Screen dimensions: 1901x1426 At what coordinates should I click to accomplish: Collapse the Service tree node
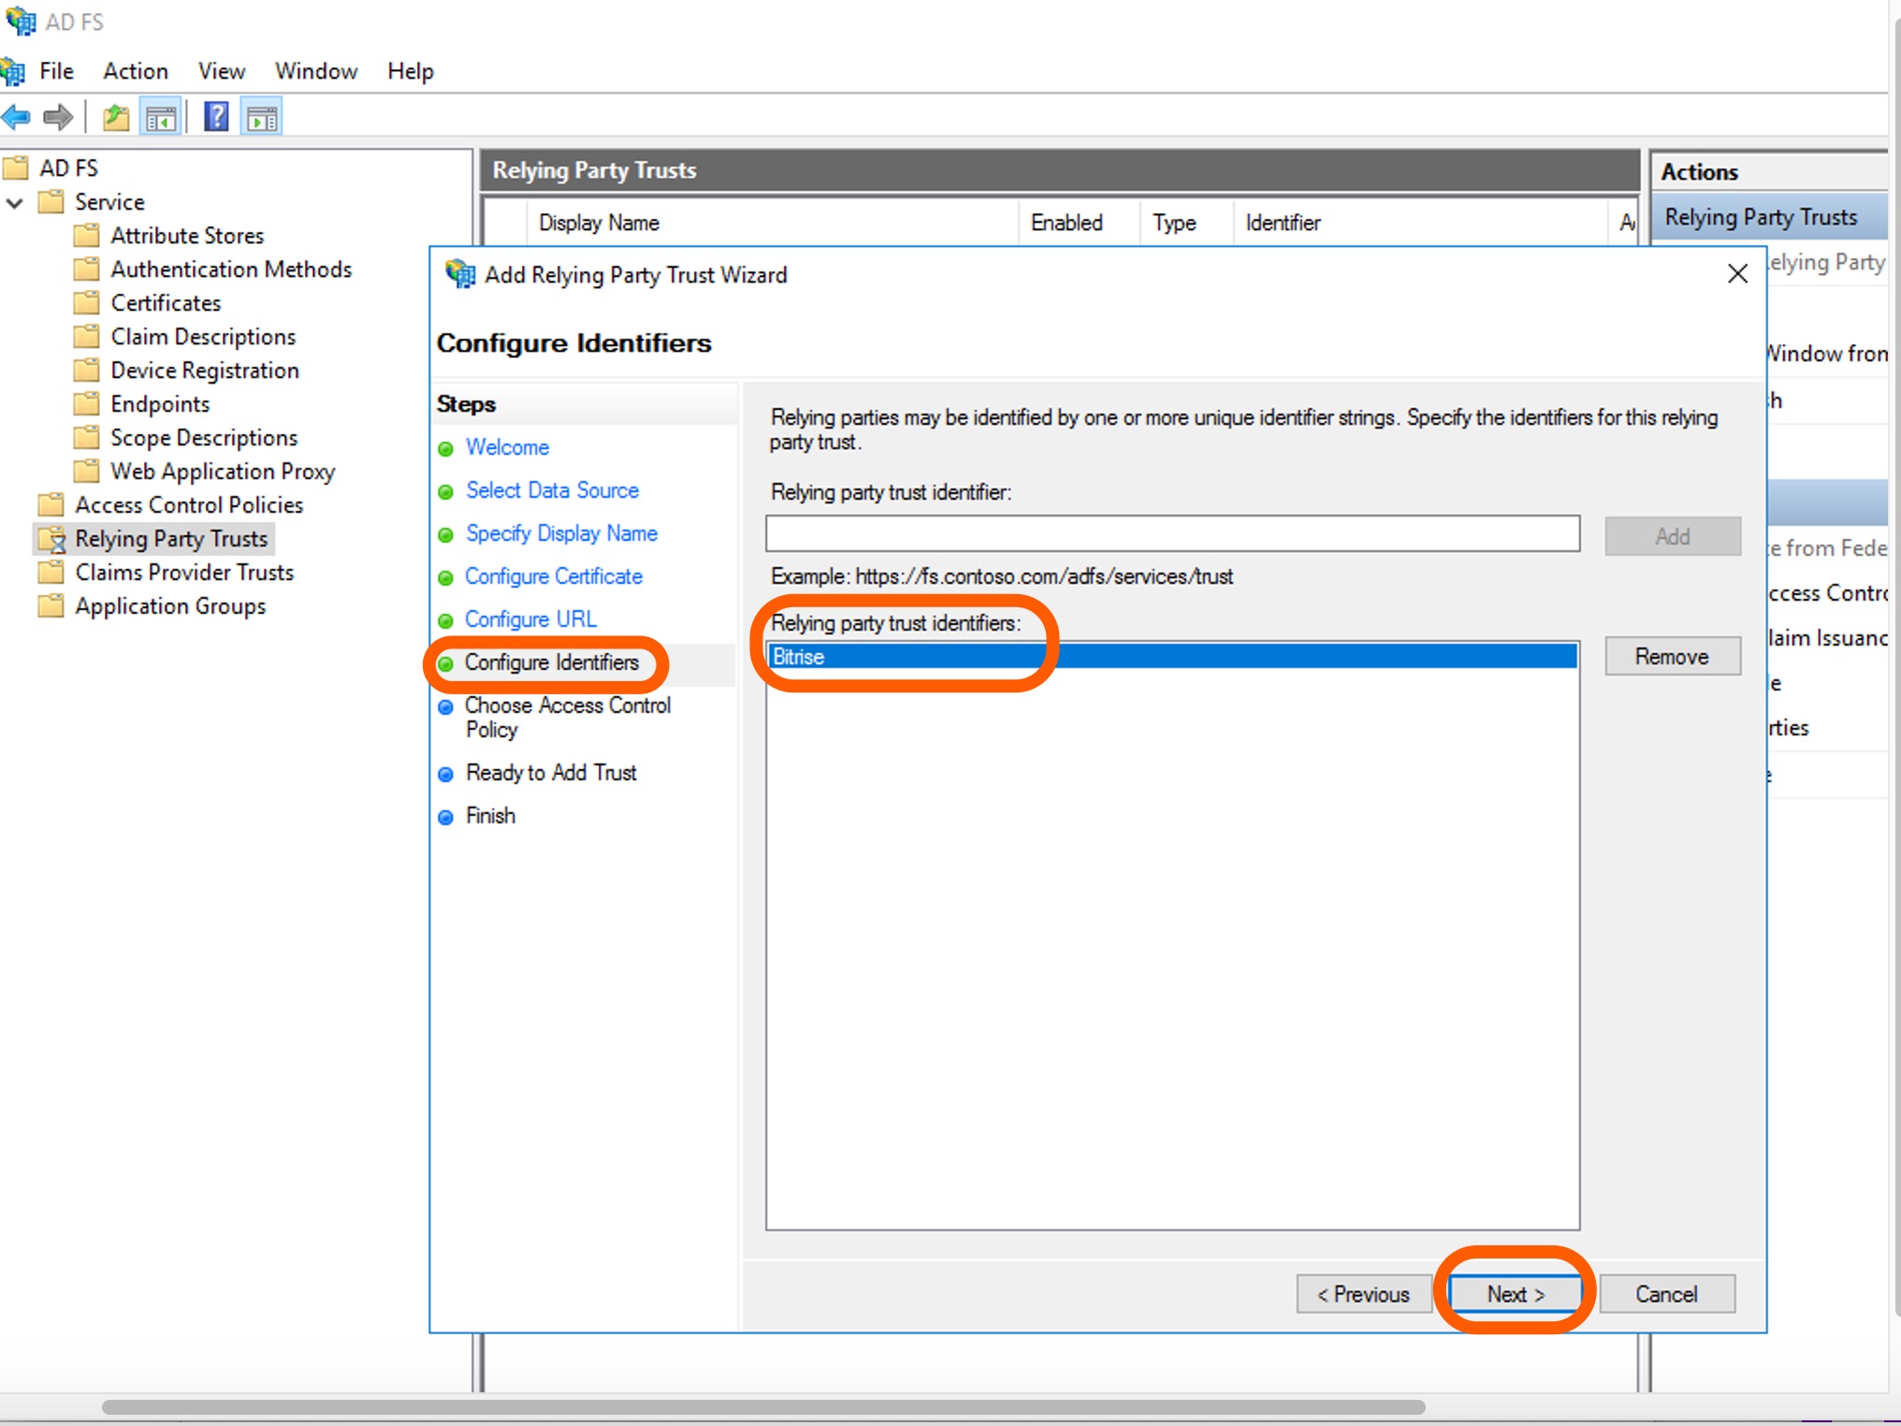pos(15,202)
